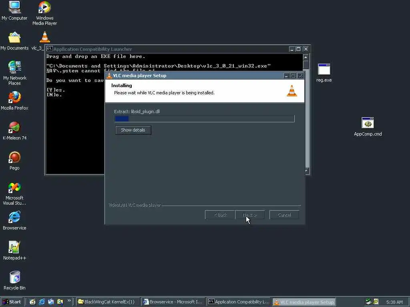Screen dimensions: 410x307
Task: Switch to BlackWingCat KernelEx taskbar window
Action: click(x=108, y=302)
